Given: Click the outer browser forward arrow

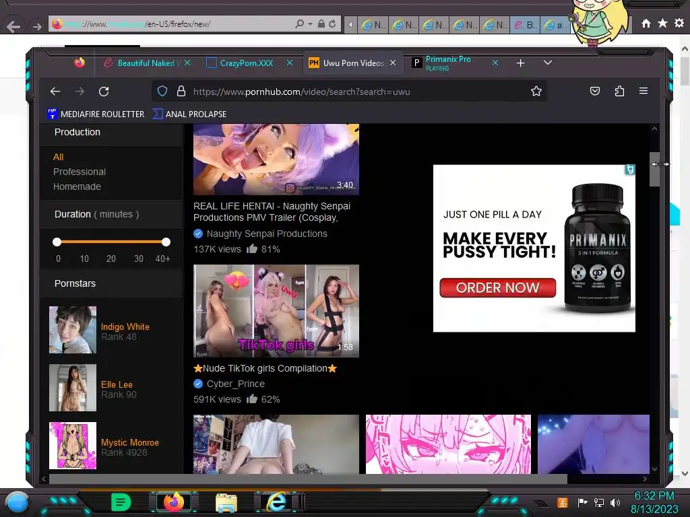Looking at the screenshot, I should point(37,27).
